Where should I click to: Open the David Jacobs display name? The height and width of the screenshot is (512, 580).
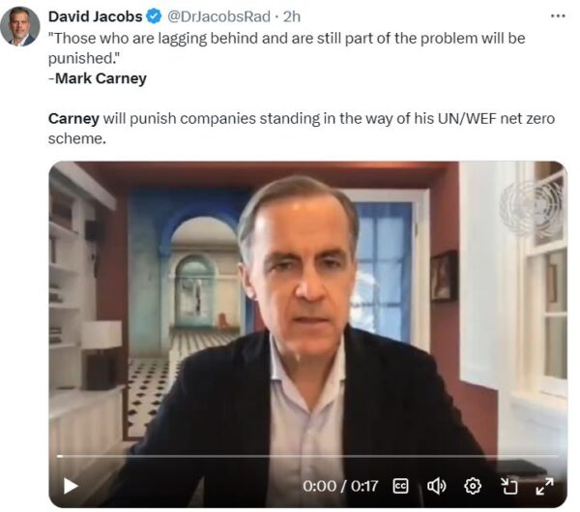(95, 16)
